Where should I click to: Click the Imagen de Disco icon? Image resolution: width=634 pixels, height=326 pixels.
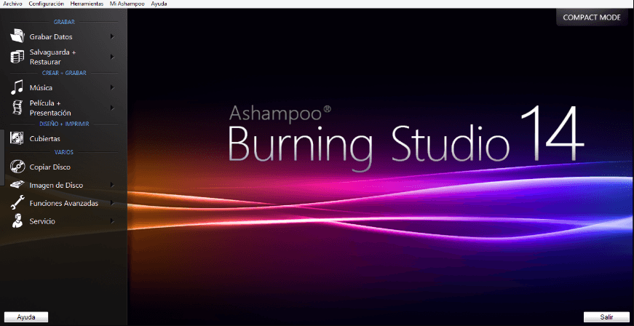pos(17,185)
